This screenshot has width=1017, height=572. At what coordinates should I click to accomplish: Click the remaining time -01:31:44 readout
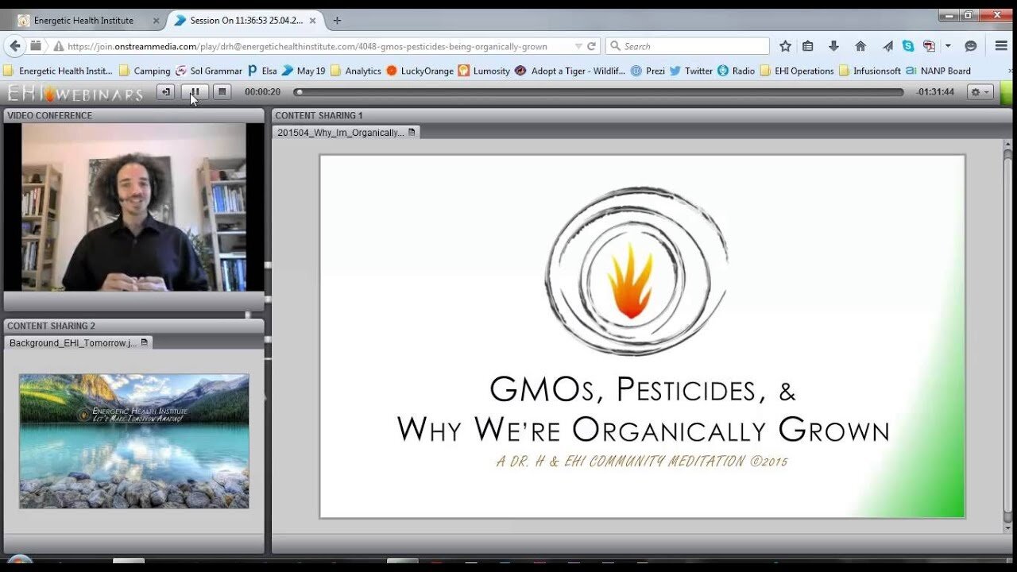tap(934, 92)
